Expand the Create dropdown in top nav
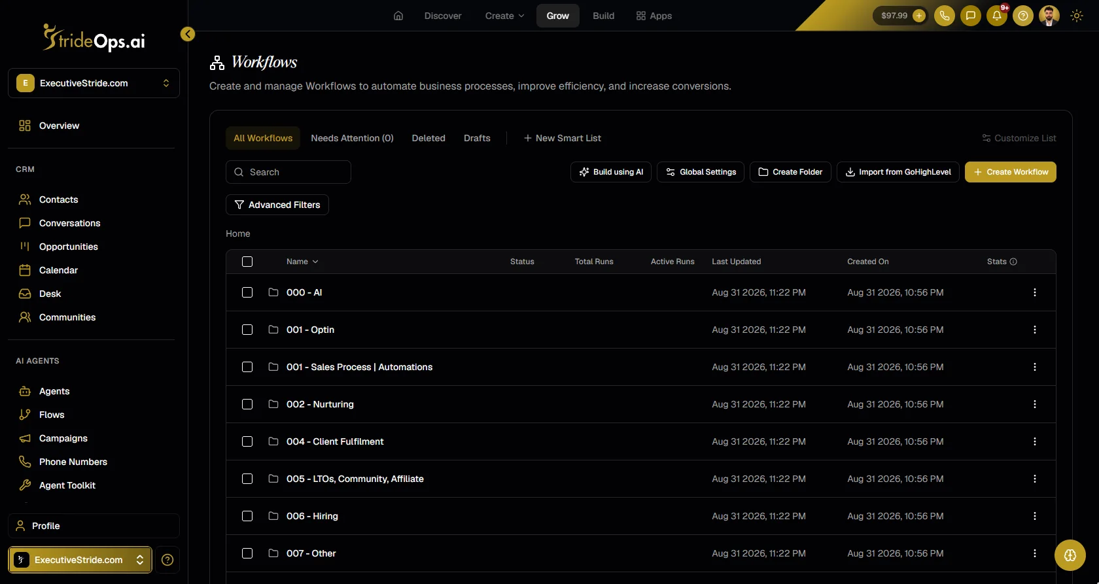This screenshot has width=1099, height=584. [504, 16]
